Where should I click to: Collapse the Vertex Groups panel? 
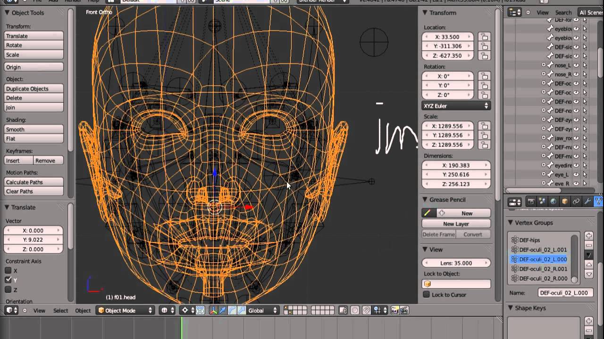[x=510, y=223]
